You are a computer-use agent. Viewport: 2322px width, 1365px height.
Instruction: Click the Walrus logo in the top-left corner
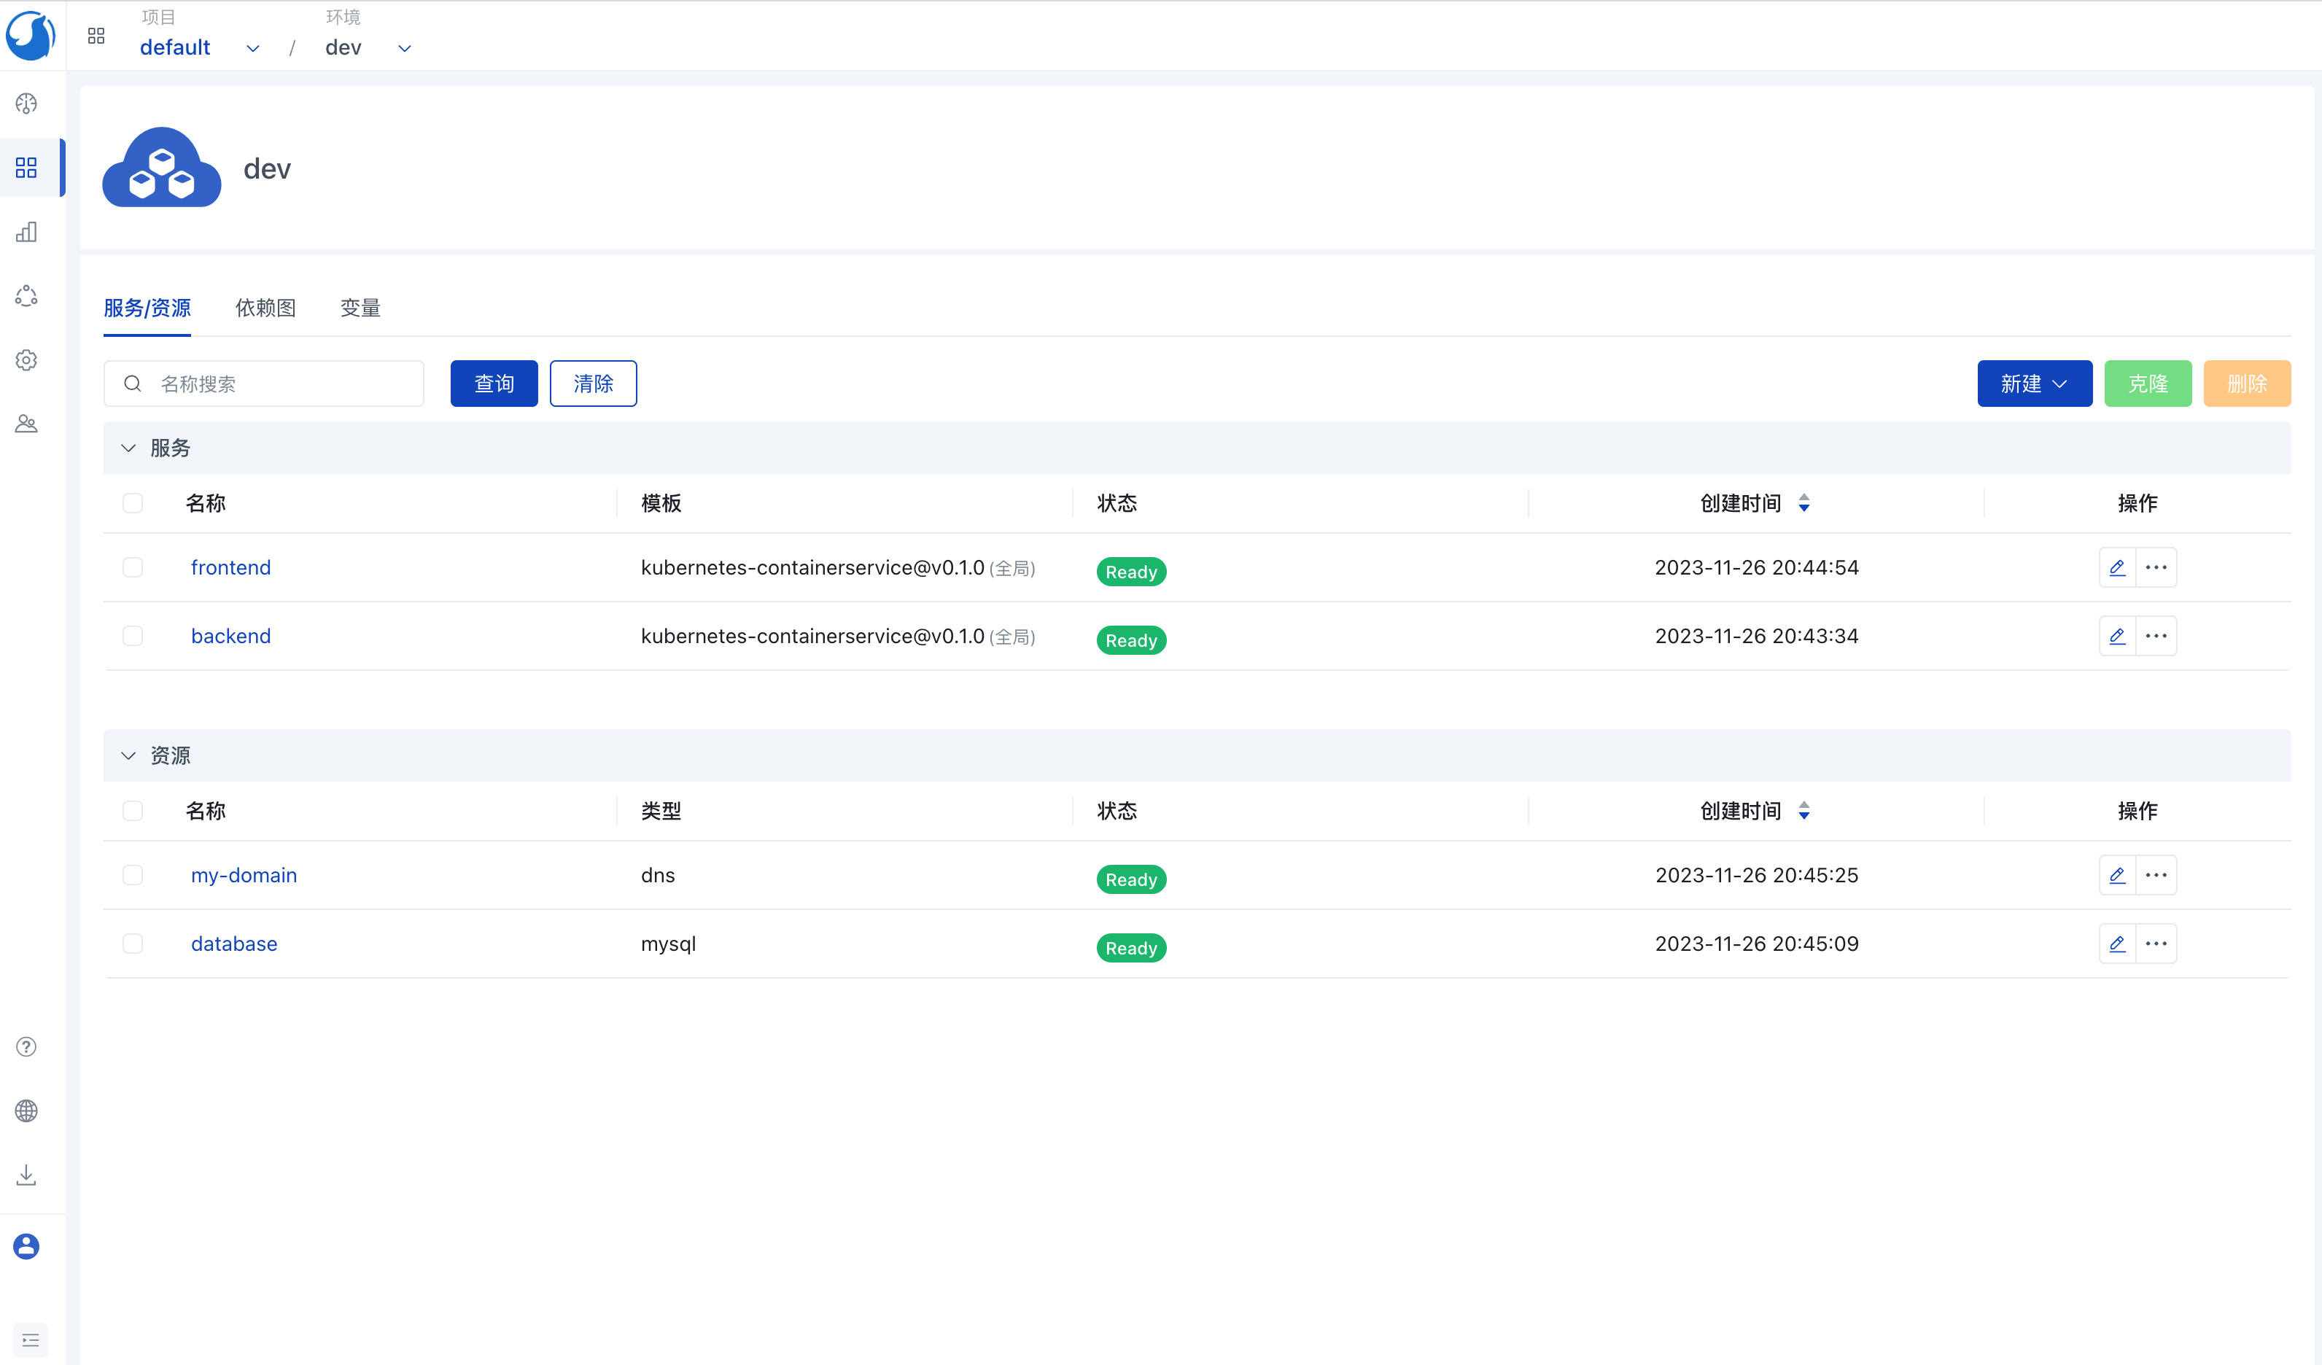click(x=31, y=35)
